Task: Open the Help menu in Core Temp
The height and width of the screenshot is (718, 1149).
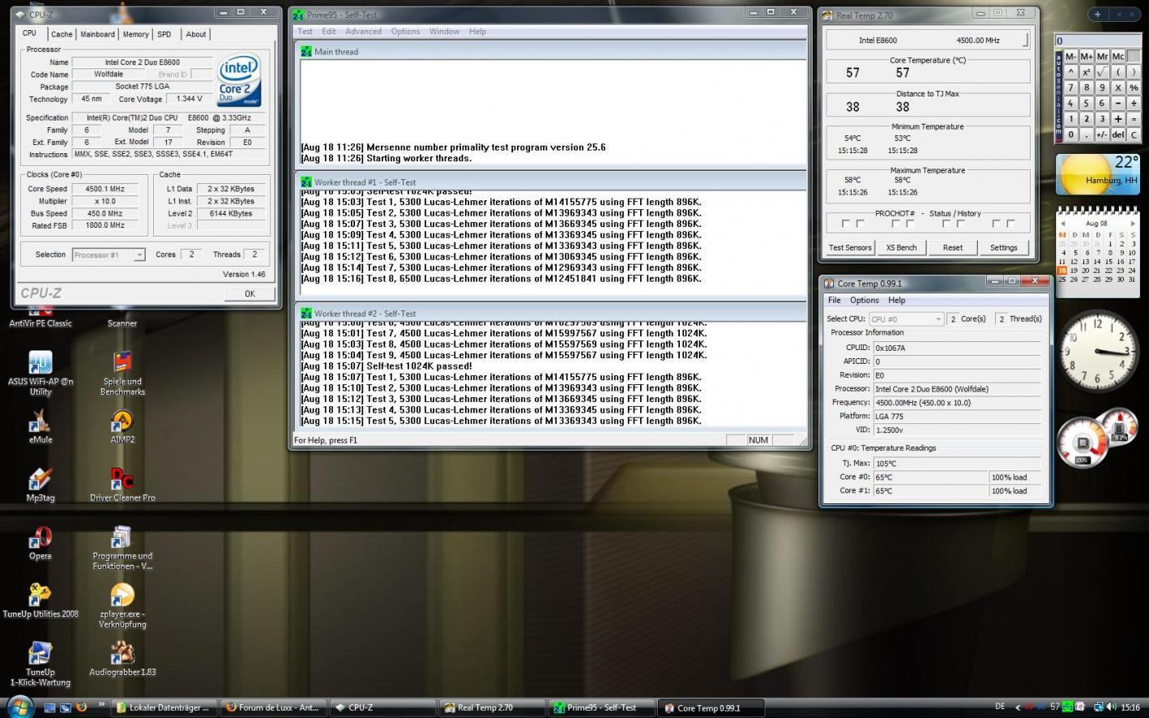Action: pyautogui.click(x=896, y=300)
